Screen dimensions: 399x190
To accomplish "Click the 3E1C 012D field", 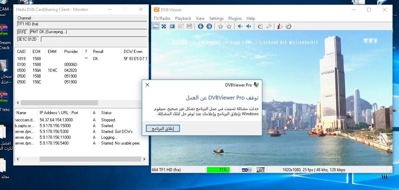I will click(28, 39).
